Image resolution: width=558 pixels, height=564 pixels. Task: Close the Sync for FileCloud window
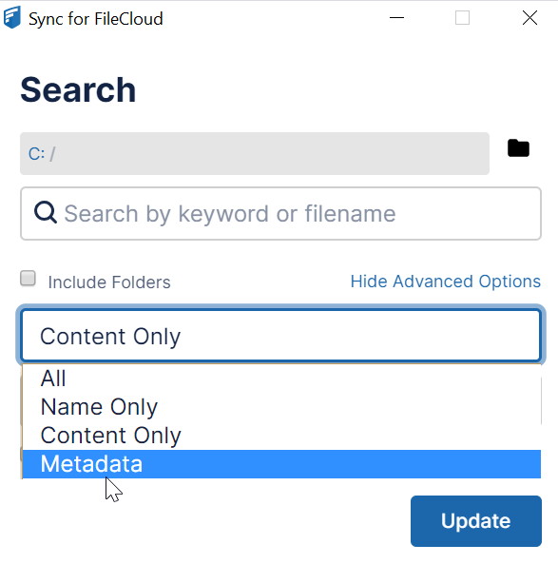[529, 17]
